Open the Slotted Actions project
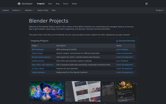The width and height of the screenshot is (166, 104). (x=38, y=61)
